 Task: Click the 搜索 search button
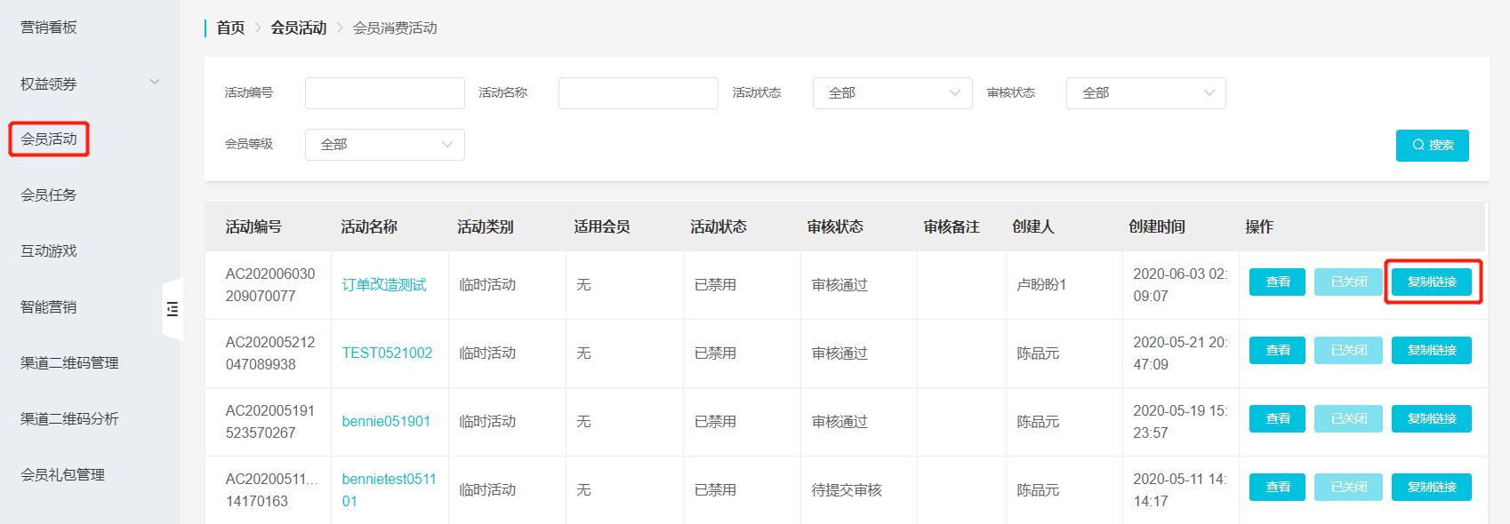1433,145
